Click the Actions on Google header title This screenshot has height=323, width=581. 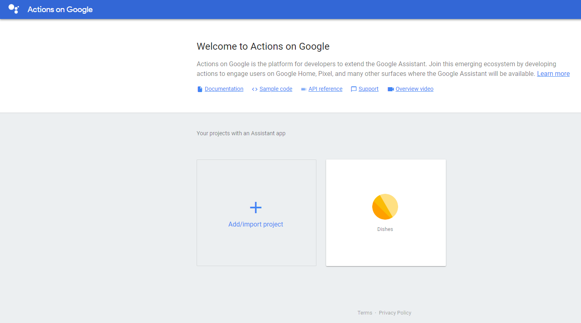(x=60, y=9)
